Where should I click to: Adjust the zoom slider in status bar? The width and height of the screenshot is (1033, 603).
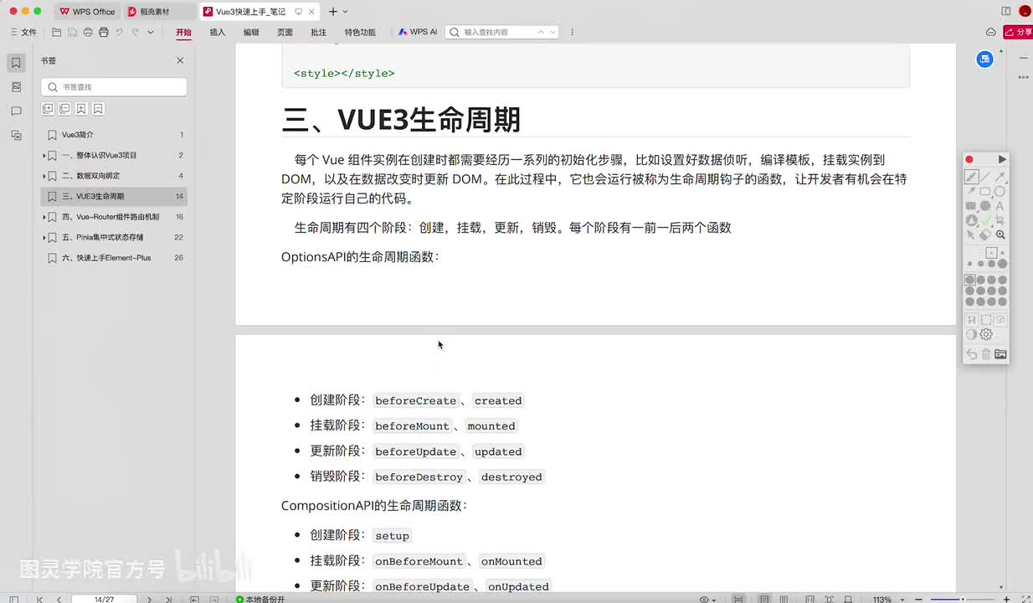963,600
